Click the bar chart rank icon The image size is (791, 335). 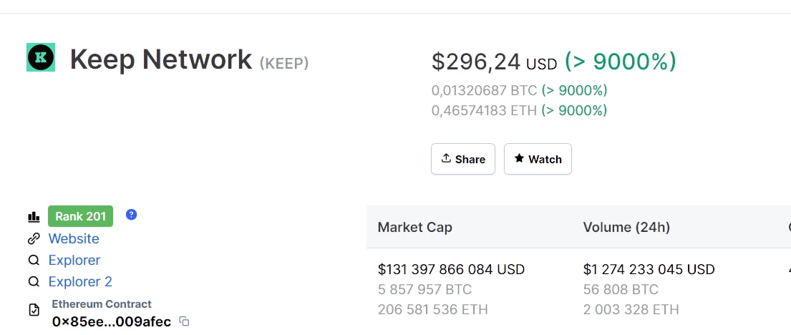point(34,217)
